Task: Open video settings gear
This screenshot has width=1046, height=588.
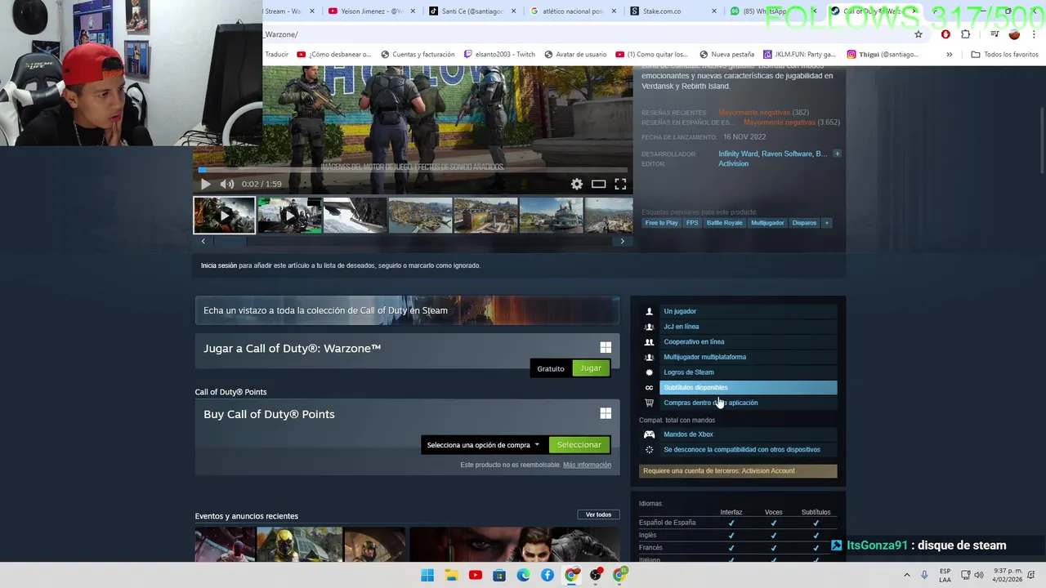Action: [x=577, y=185]
